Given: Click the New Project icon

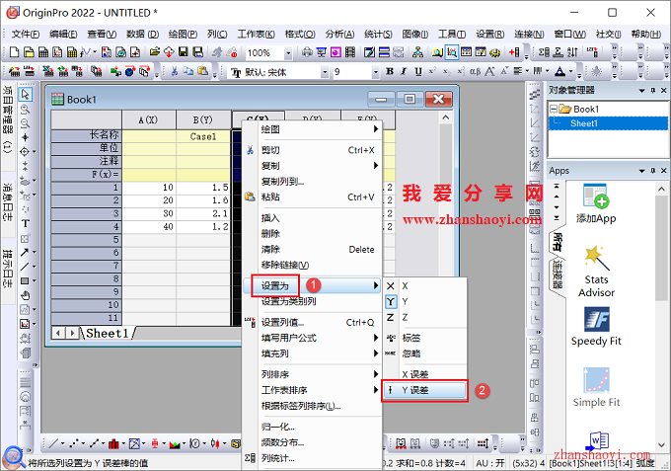Looking at the screenshot, I should point(14,52).
